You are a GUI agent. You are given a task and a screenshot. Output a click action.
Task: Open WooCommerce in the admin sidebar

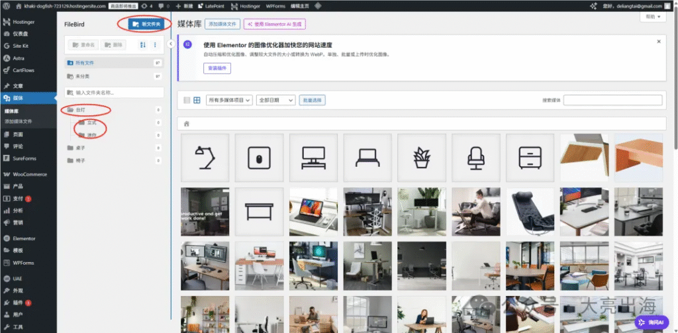28,174
